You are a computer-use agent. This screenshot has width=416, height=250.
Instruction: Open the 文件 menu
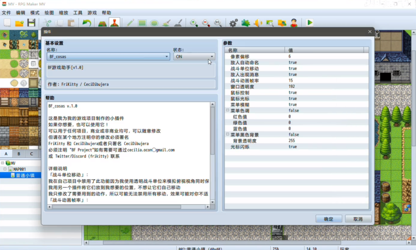(6, 12)
